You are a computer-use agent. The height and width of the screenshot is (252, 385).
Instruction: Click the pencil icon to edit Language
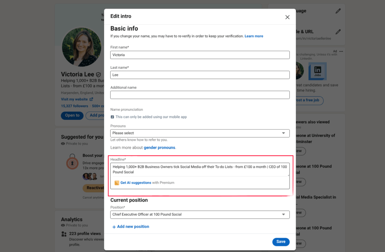click(x=338, y=11)
